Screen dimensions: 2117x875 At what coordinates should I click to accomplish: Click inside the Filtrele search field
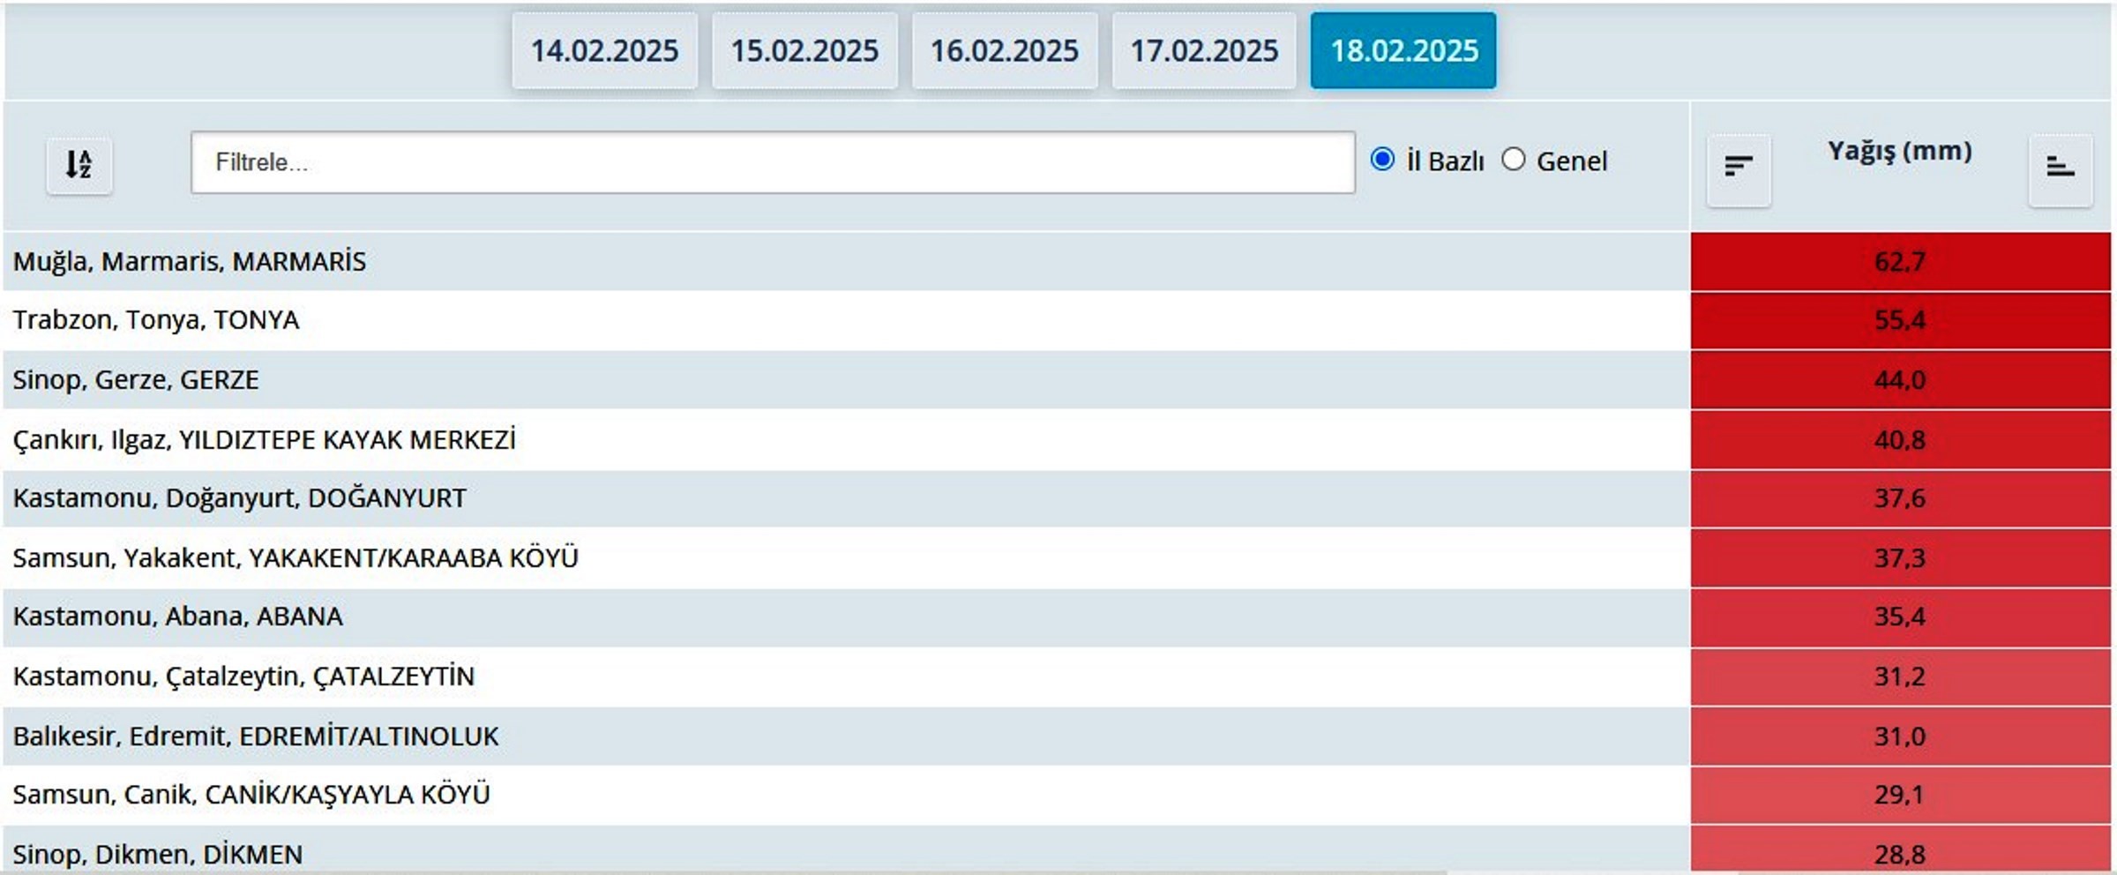[772, 162]
